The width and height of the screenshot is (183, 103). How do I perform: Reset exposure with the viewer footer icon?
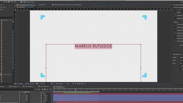(82, 84)
